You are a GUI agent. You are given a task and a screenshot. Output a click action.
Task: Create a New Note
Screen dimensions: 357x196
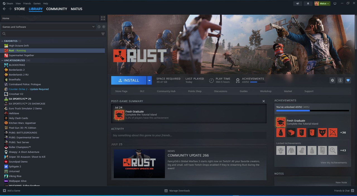pyautogui.click(x=341, y=183)
